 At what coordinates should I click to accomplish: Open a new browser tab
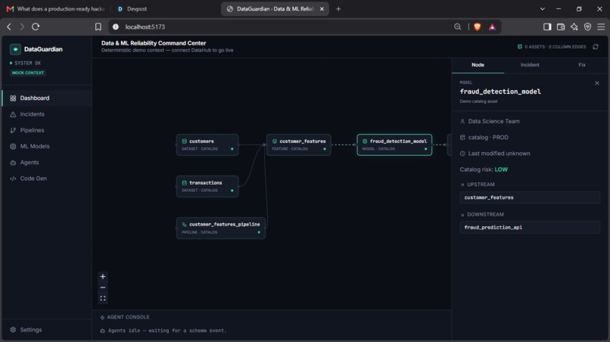coord(338,9)
